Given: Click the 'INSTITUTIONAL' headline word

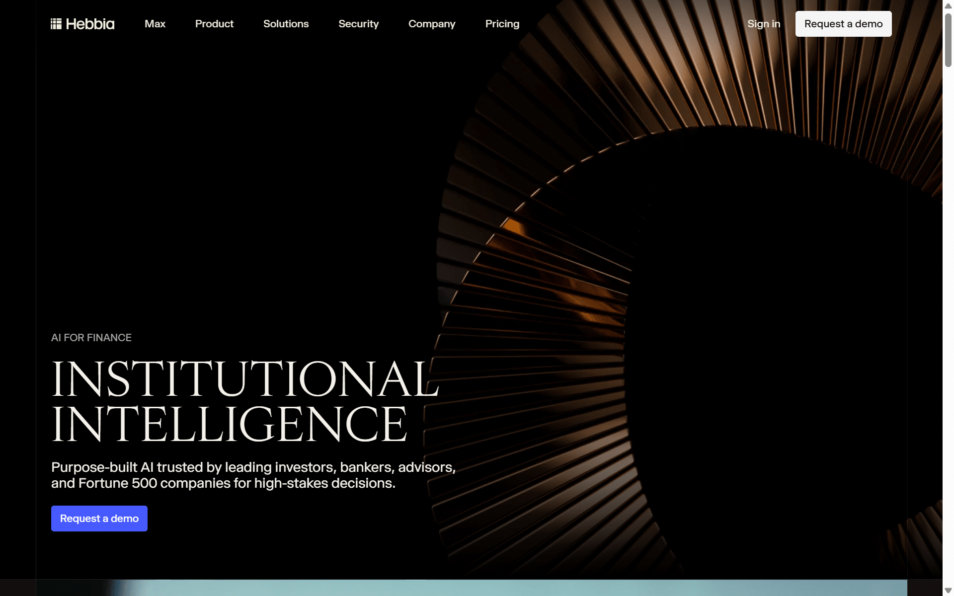Looking at the screenshot, I should tap(245, 378).
